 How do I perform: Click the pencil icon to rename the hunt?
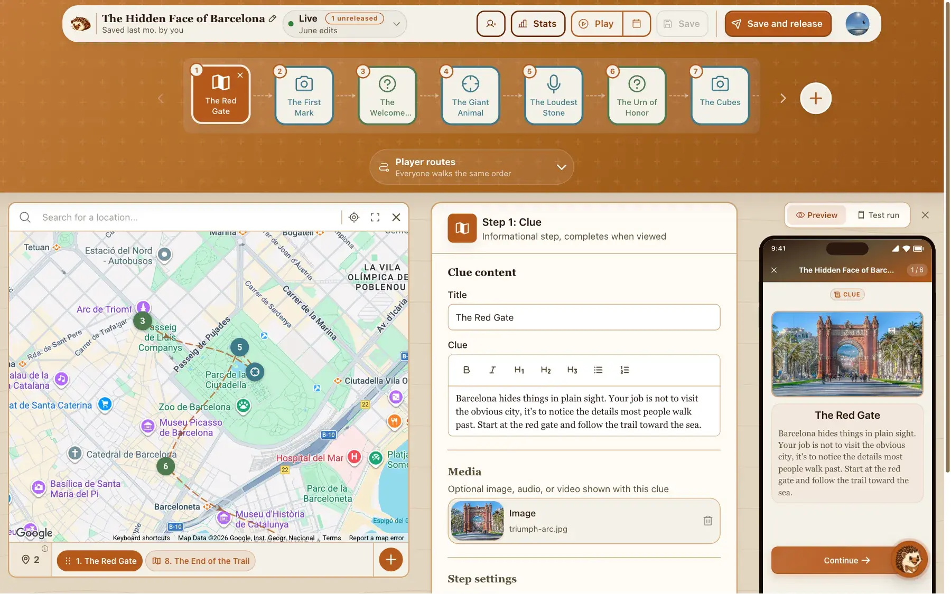coord(273,18)
